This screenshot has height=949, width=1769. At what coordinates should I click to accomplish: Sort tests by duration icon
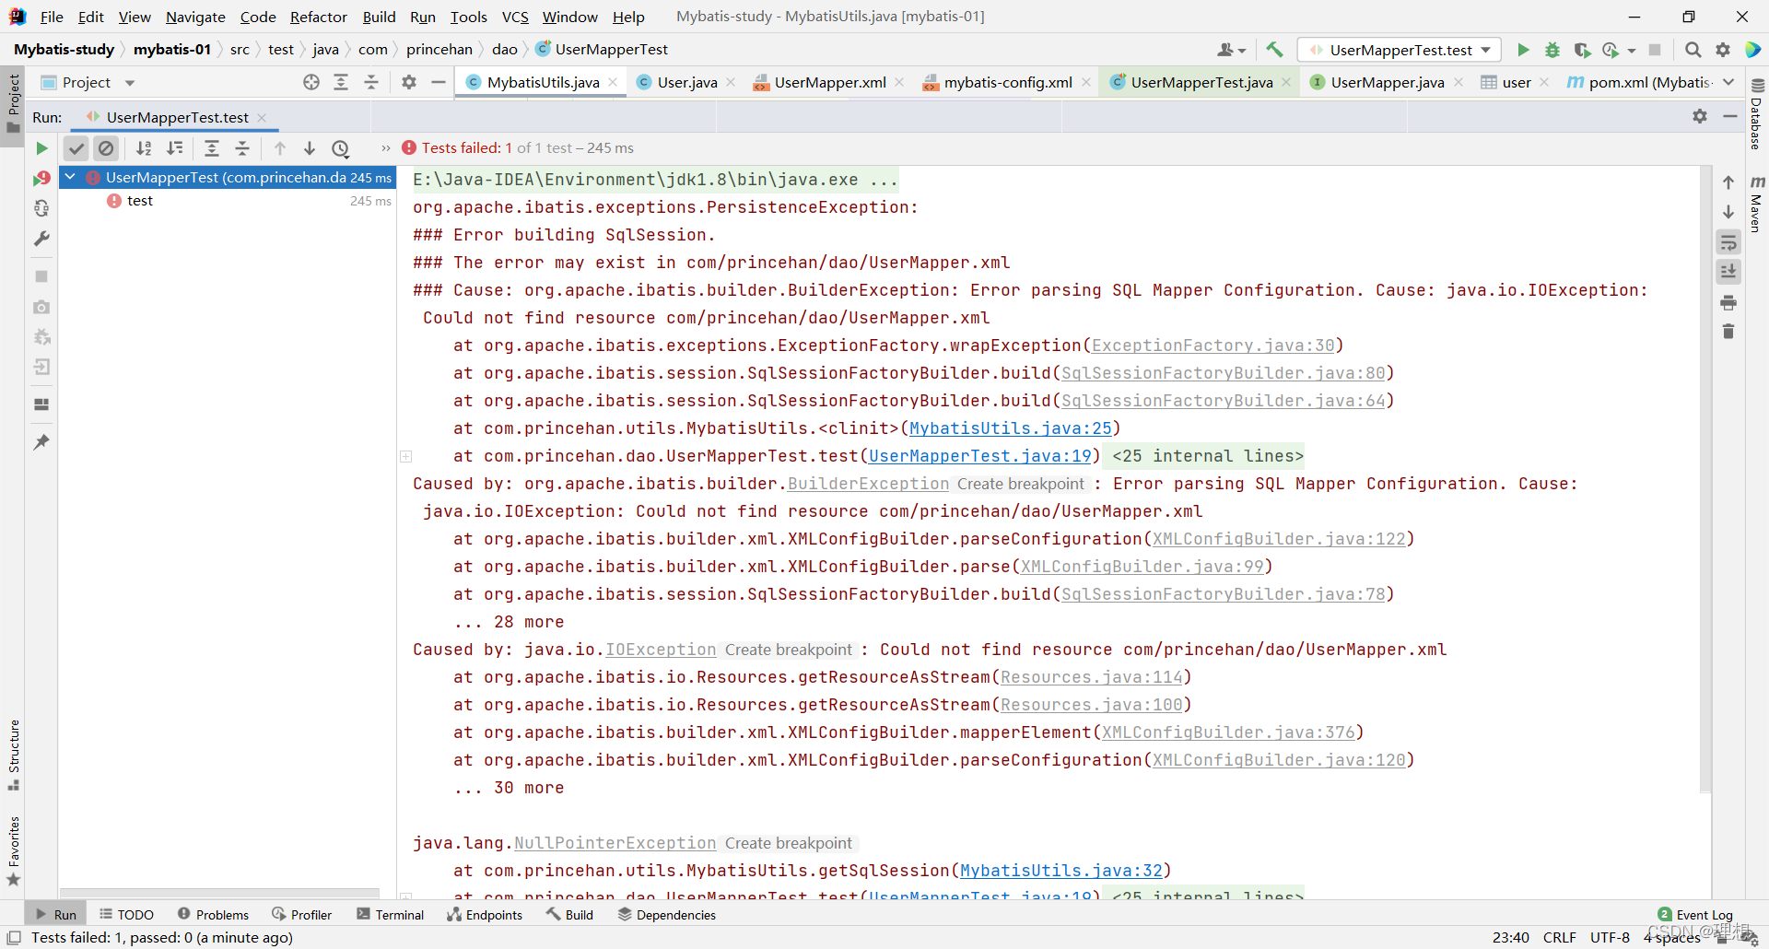pos(175,148)
